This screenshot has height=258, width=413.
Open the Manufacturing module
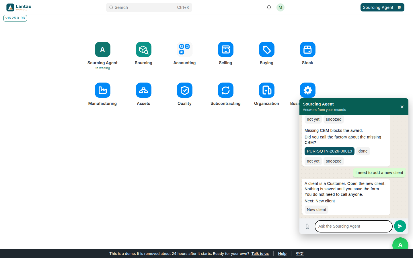click(x=102, y=90)
